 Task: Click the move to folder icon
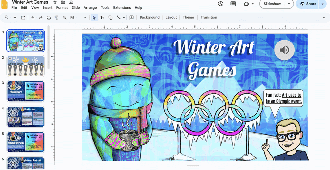(63, 2)
